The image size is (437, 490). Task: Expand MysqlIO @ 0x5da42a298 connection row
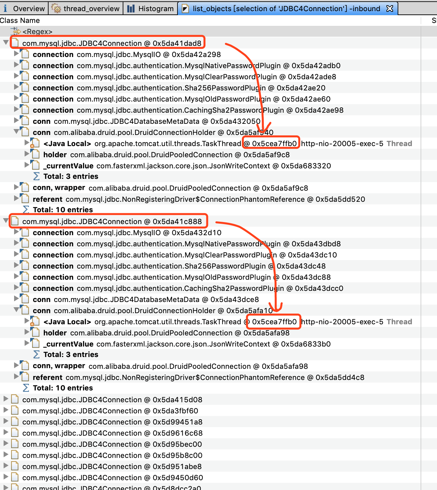(16, 54)
